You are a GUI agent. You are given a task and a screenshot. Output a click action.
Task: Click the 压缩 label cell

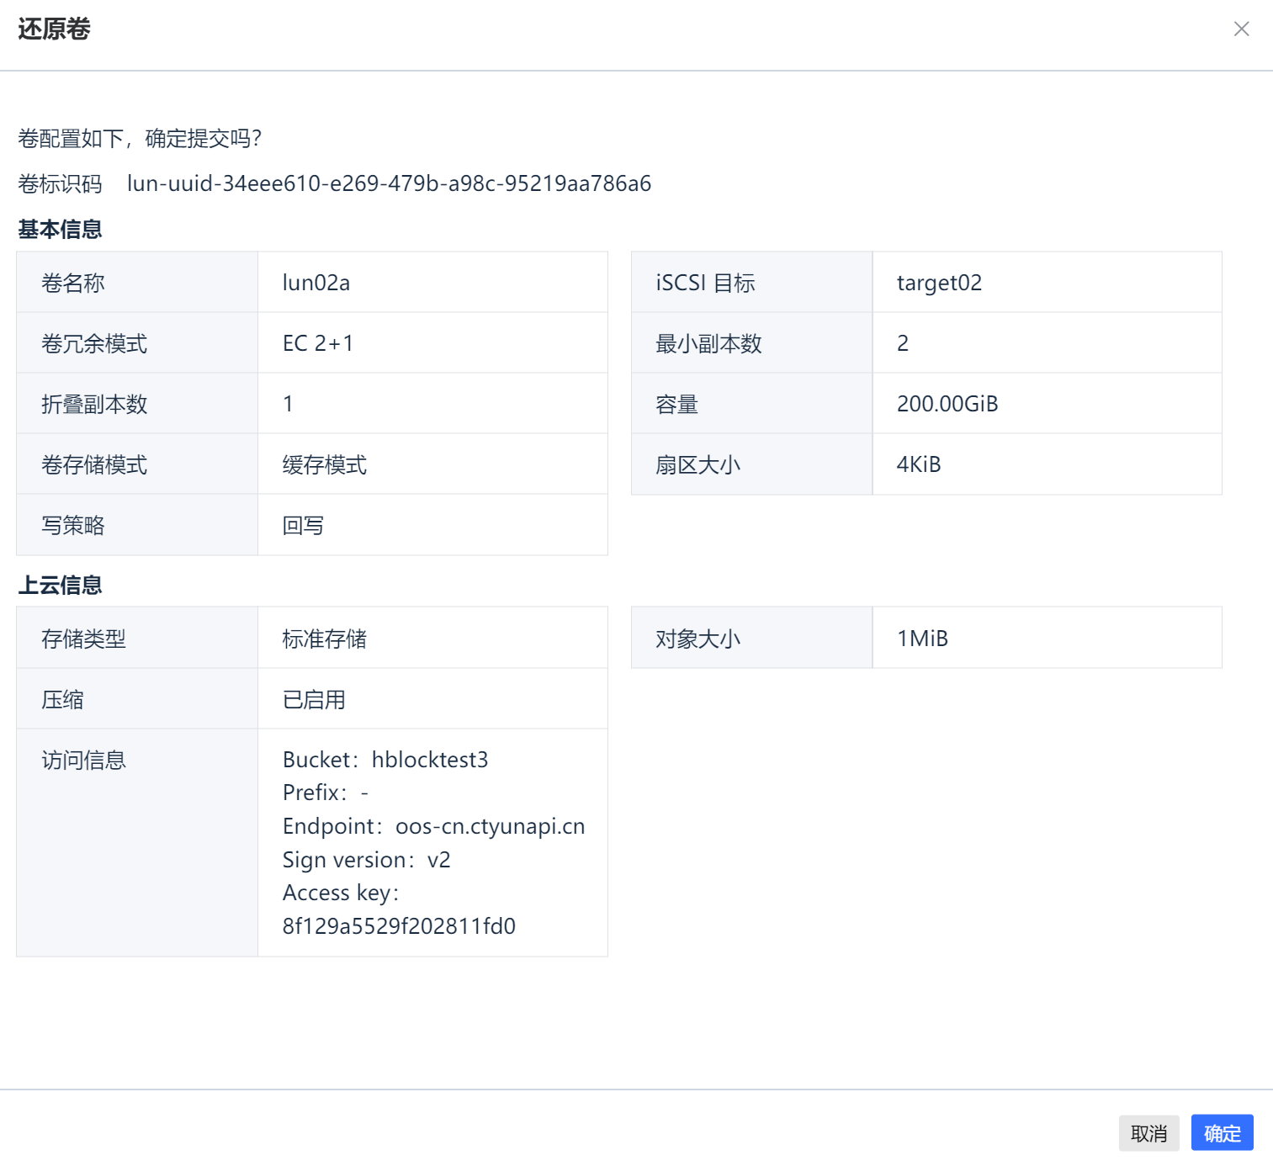pos(137,698)
